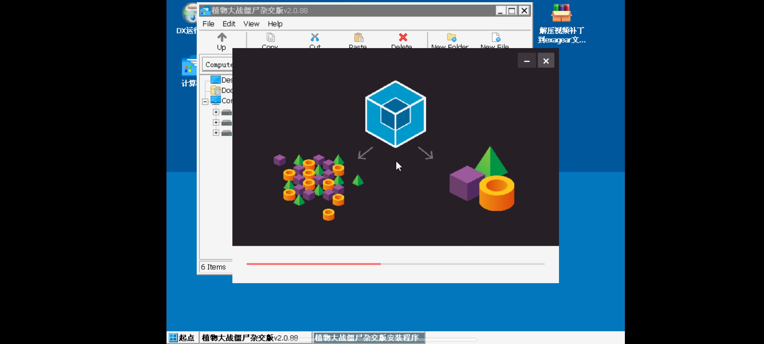Expand the third drive node
This screenshot has width=764, height=344.
[216, 133]
